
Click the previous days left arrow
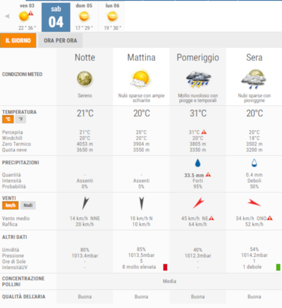(x=7, y=16)
